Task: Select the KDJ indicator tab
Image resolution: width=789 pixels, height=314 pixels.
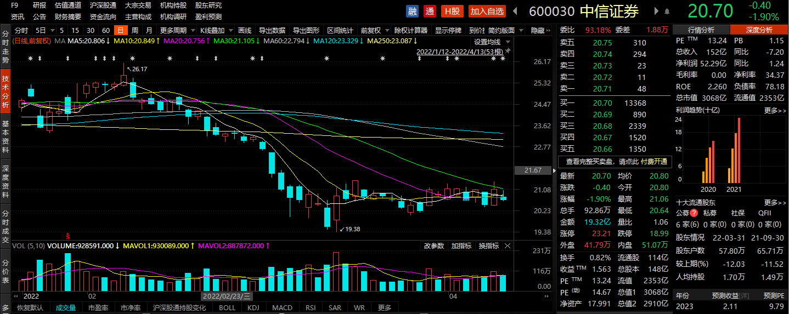Action: click(x=253, y=307)
